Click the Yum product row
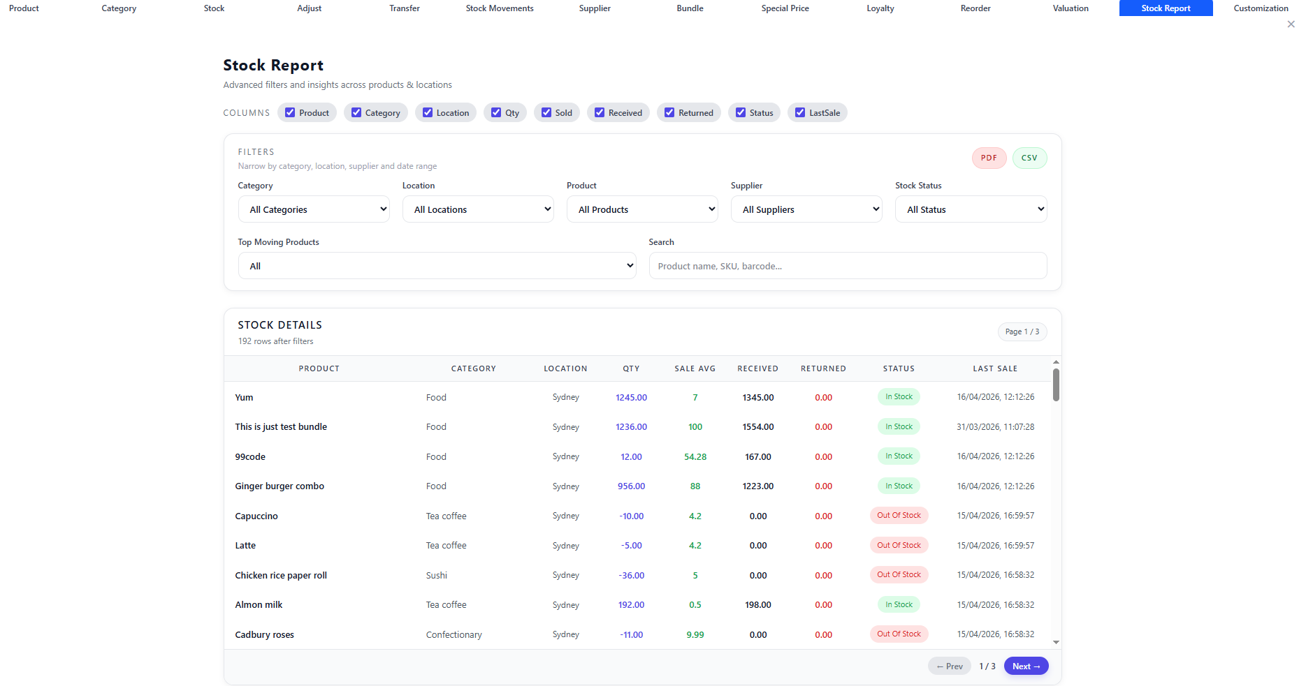This screenshot has width=1306, height=686. (x=637, y=397)
